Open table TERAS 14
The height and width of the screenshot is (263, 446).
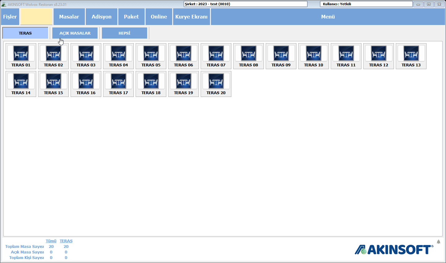tap(21, 84)
